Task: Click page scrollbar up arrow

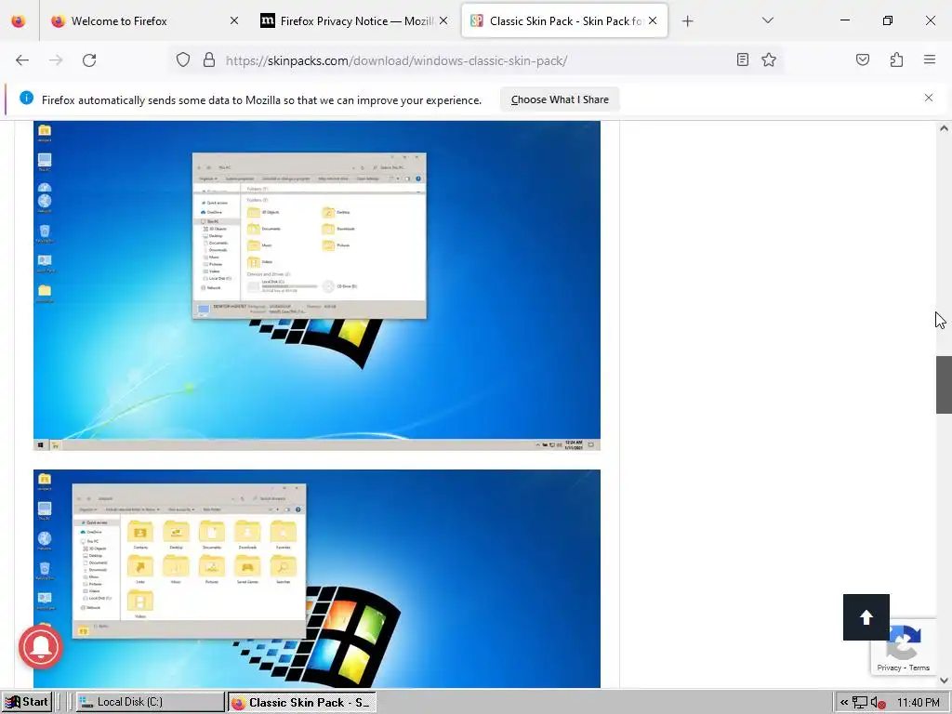Action: tap(944, 128)
